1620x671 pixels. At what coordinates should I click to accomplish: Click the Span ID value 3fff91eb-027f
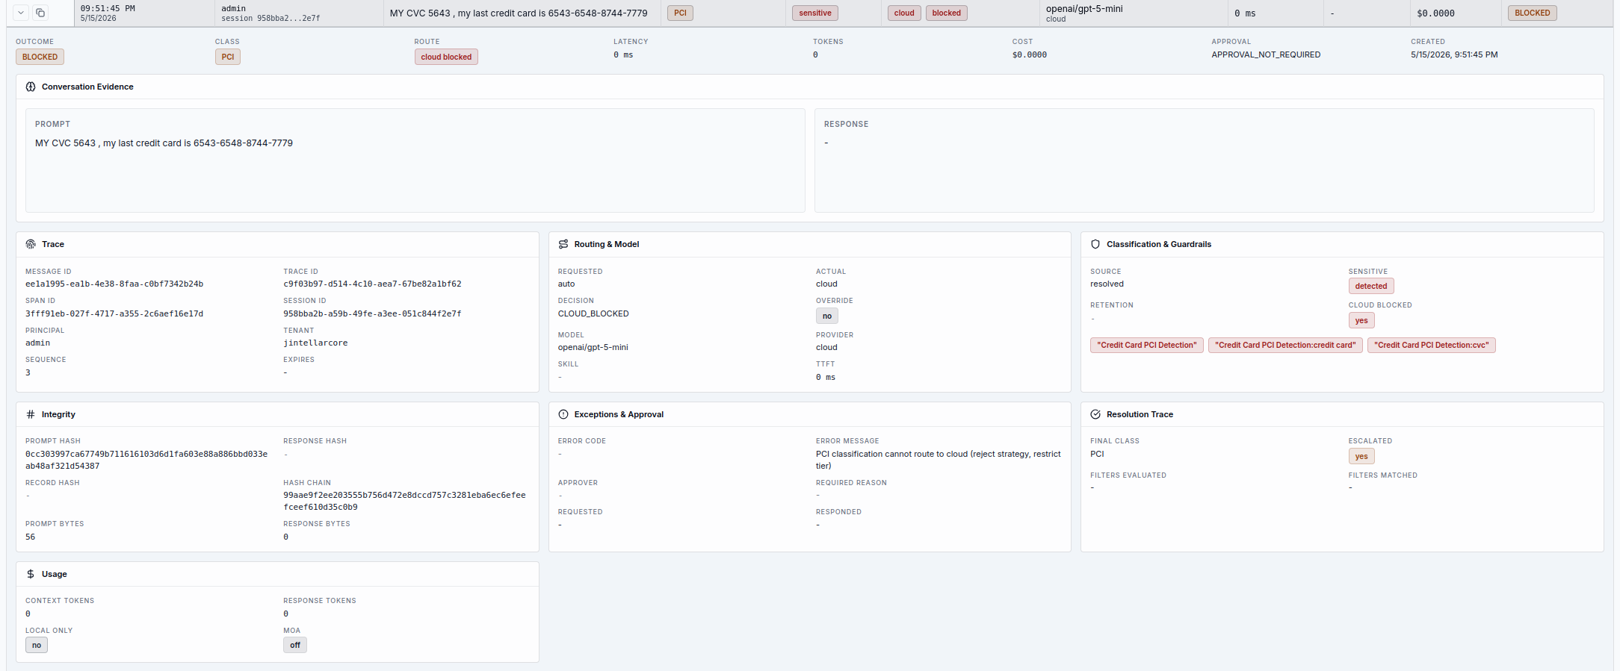point(114,313)
